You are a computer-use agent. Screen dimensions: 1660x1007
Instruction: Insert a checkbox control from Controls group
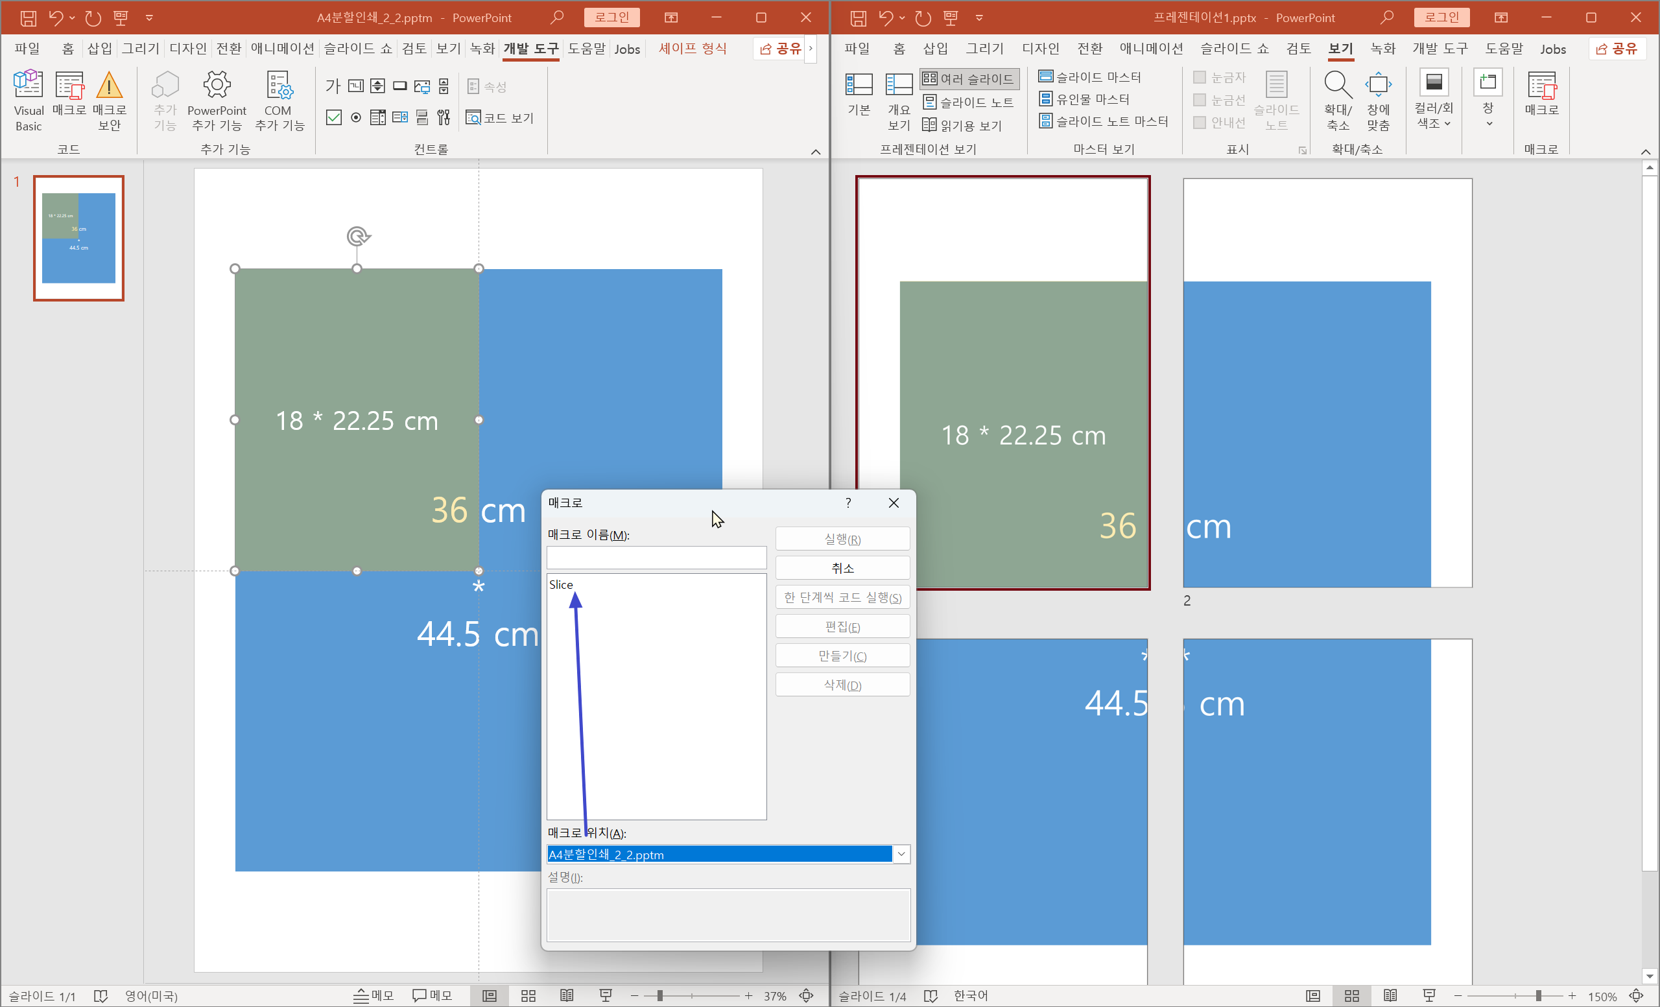[333, 118]
